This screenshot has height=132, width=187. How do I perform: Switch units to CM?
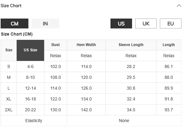pyautogui.click(x=15, y=23)
